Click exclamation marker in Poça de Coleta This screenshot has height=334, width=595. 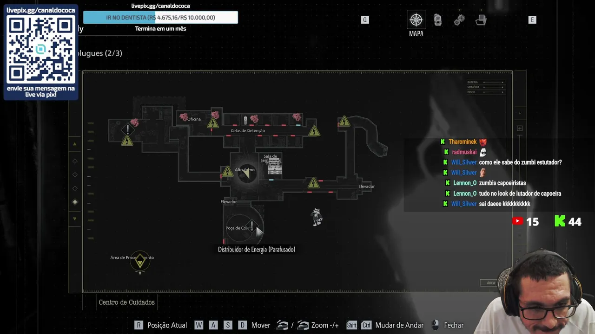coord(251,226)
